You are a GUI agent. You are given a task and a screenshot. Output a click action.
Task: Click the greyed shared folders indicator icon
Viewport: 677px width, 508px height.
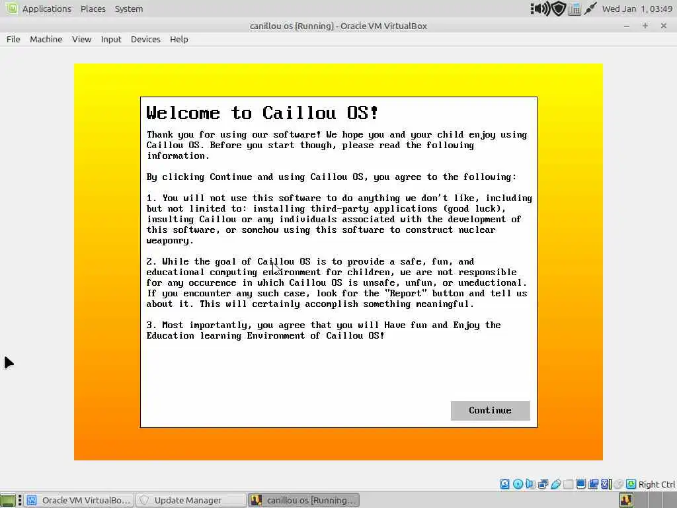568,484
